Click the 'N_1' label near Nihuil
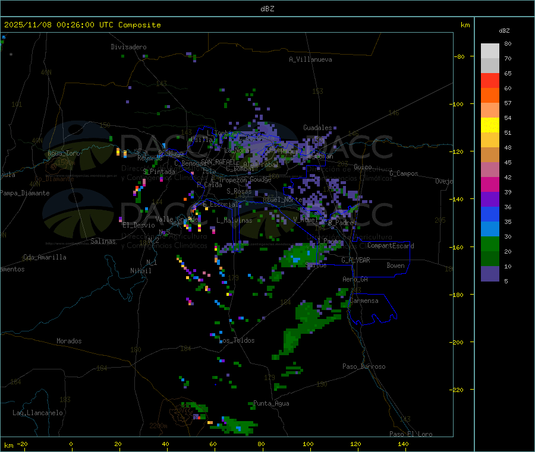 click(152, 262)
